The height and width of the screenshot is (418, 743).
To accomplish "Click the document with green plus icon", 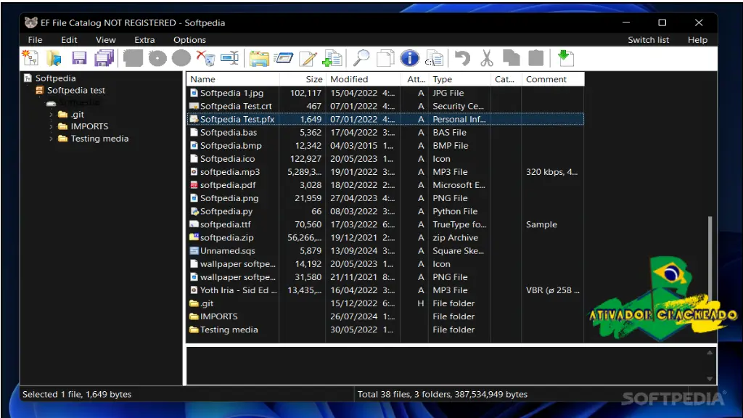I will pyautogui.click(x=332, y=58).
